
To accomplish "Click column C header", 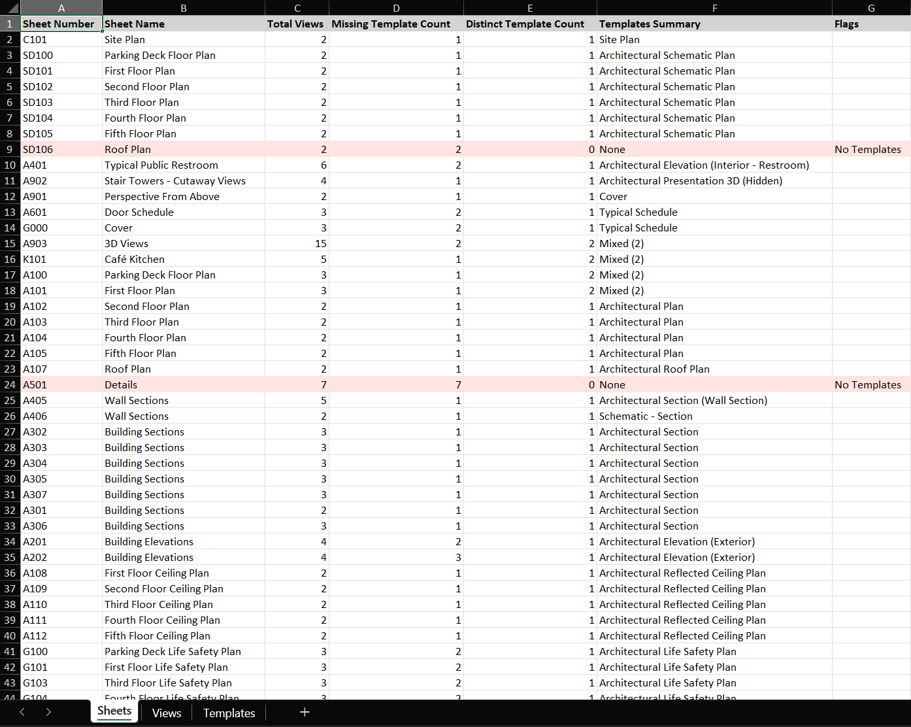I will click(x=297, y=8).
